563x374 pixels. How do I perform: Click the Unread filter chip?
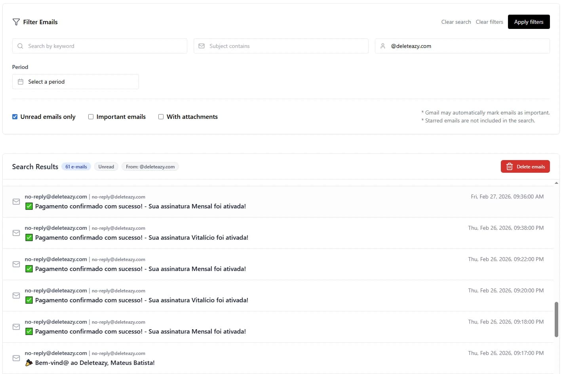pyautogui.click(x=106, y=167)
